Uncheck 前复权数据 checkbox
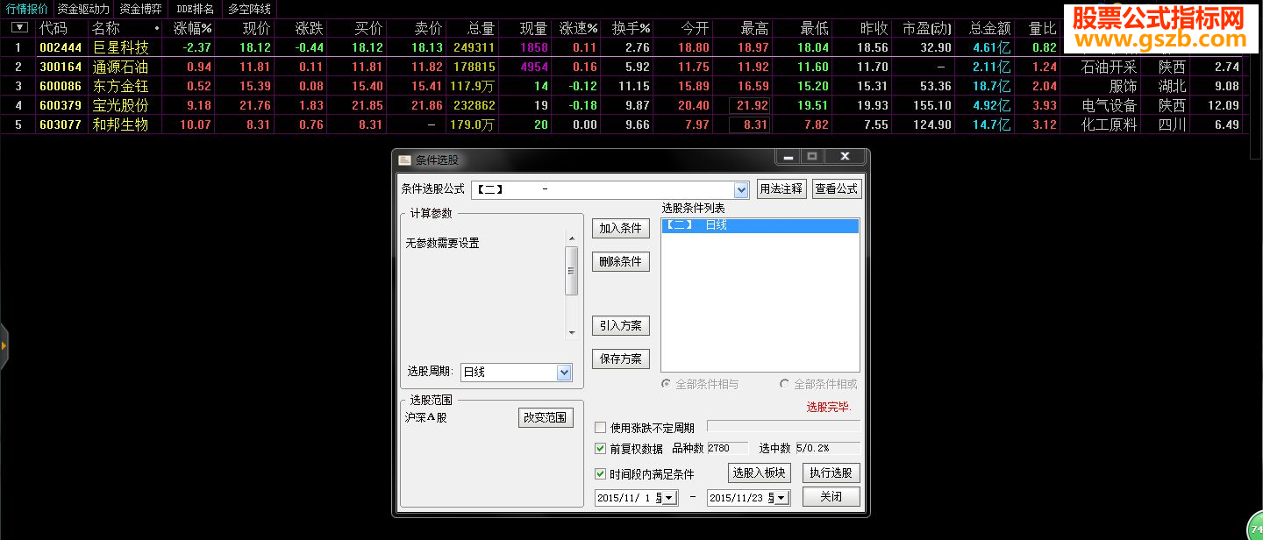Screen dimensions: 1263x540 (601, 448)
